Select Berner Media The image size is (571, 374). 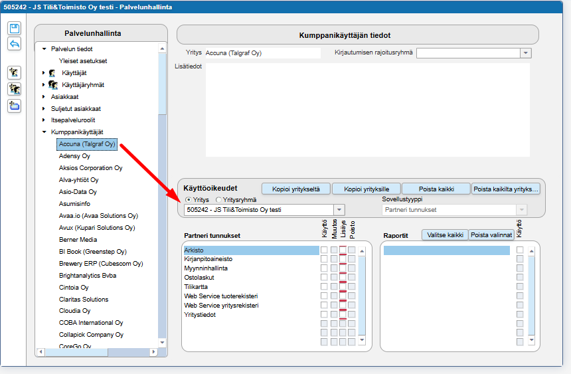(78, 240)
